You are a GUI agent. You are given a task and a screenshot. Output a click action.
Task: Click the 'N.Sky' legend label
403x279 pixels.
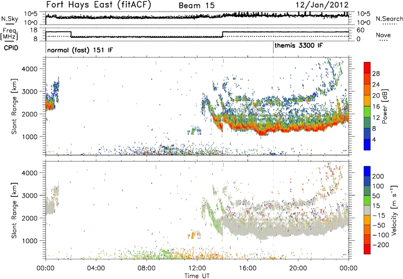click(x=10, y=19)
